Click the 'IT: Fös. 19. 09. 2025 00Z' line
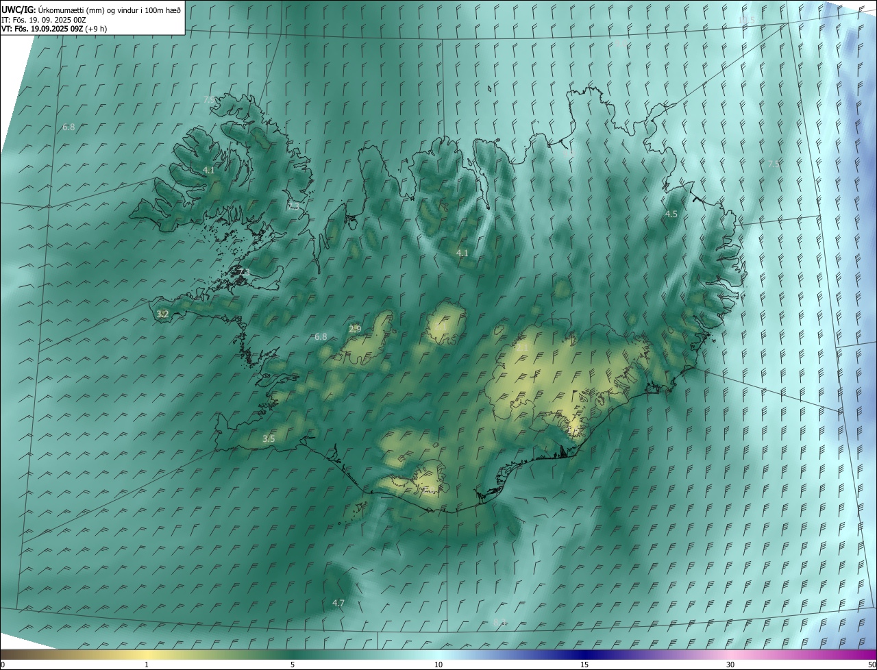Viewport: 877px width, 670px height. (x=44, y=19)
